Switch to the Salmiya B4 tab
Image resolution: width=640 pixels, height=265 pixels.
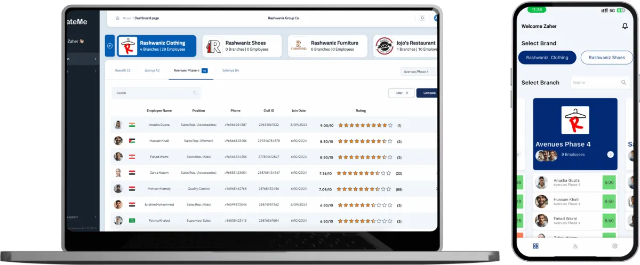tap(230, 70)
